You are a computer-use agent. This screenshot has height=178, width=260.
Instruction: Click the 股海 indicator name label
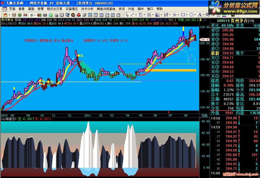(18, 20)
